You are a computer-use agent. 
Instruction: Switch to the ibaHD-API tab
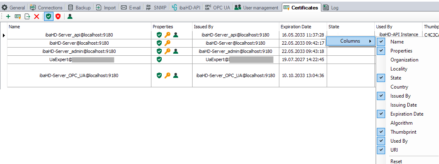186,7
